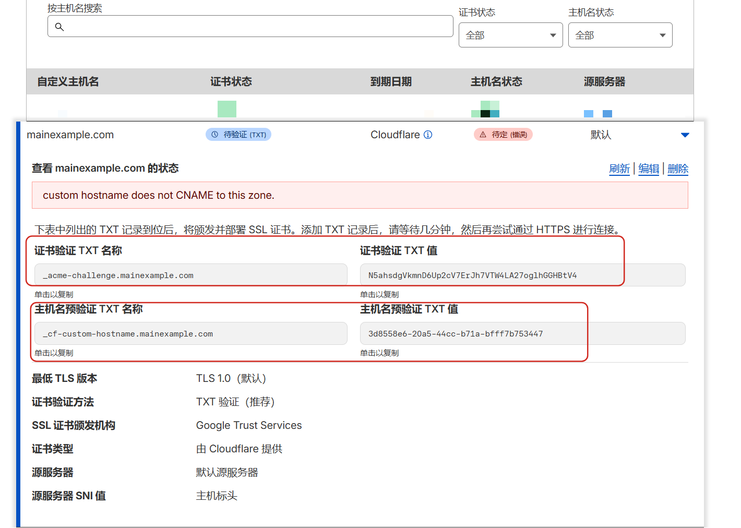
Task: Click the clock icon in 待验证 badge
Action: pyautogui.click(x=214, y=135)
